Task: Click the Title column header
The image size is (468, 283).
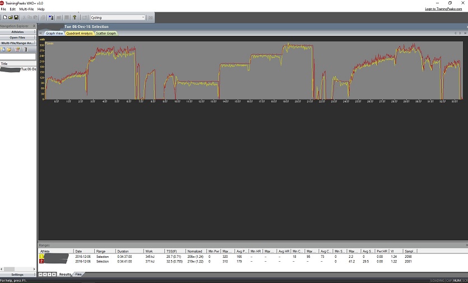Action: (18, 64)
